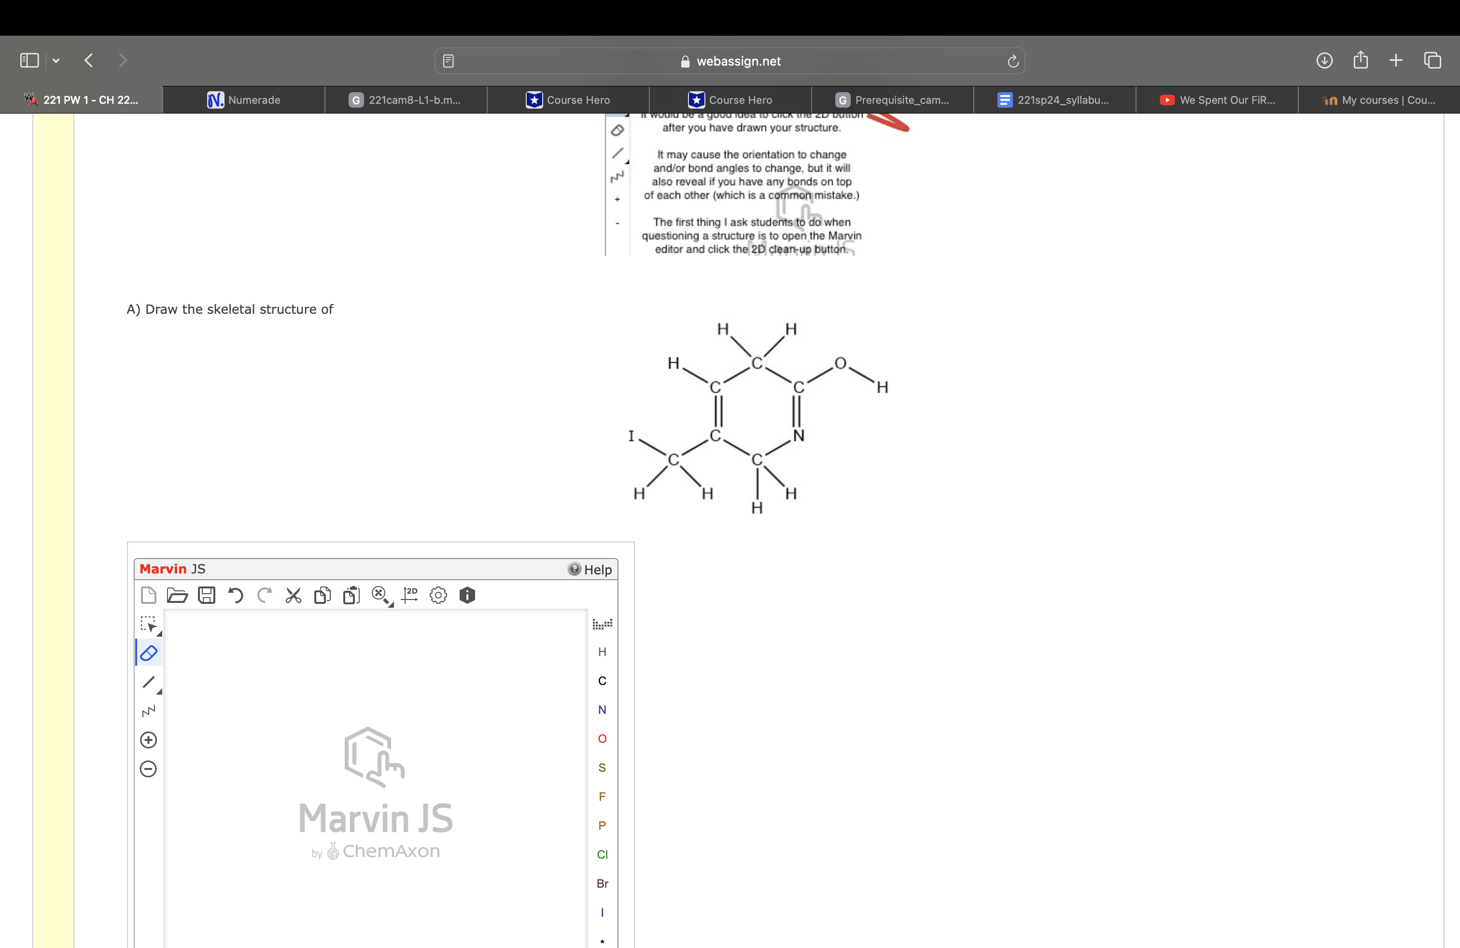Show the tab overview
The width and height of the screenshot is (1460, 948).
point(1432,60)
